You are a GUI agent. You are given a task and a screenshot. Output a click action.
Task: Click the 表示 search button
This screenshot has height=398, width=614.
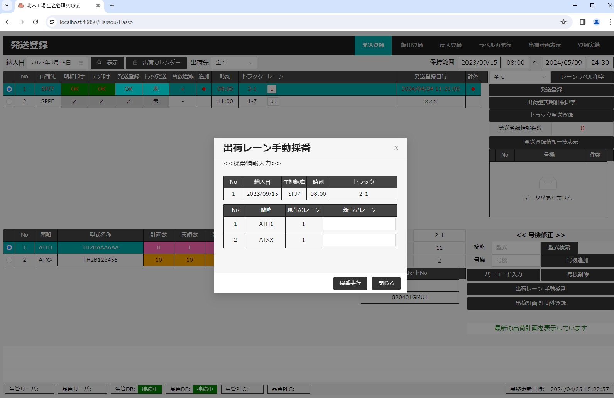coord(107,63)
